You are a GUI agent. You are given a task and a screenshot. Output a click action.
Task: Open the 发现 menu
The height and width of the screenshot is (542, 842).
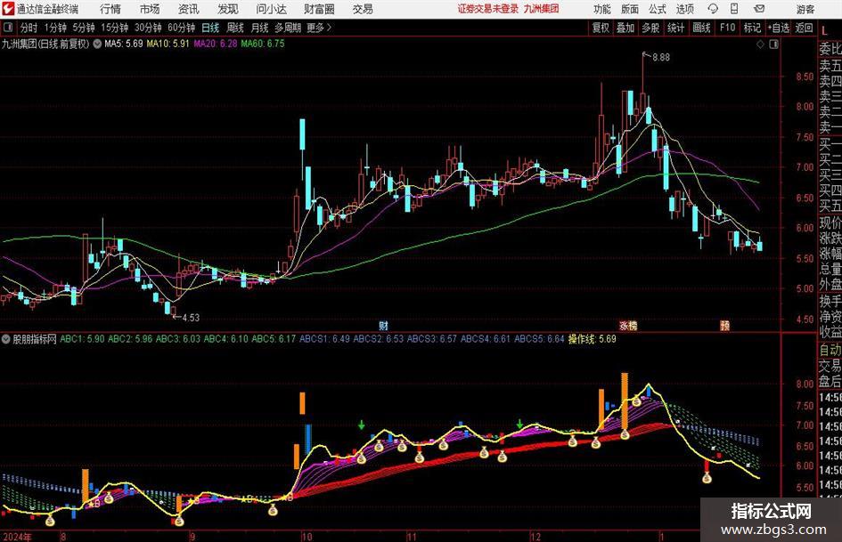coord(227,9)
